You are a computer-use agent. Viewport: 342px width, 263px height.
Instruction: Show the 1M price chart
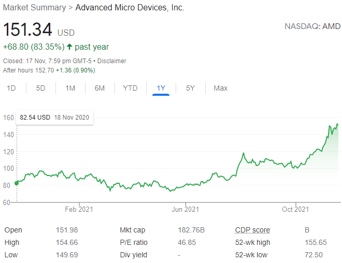tap(70, 88)
